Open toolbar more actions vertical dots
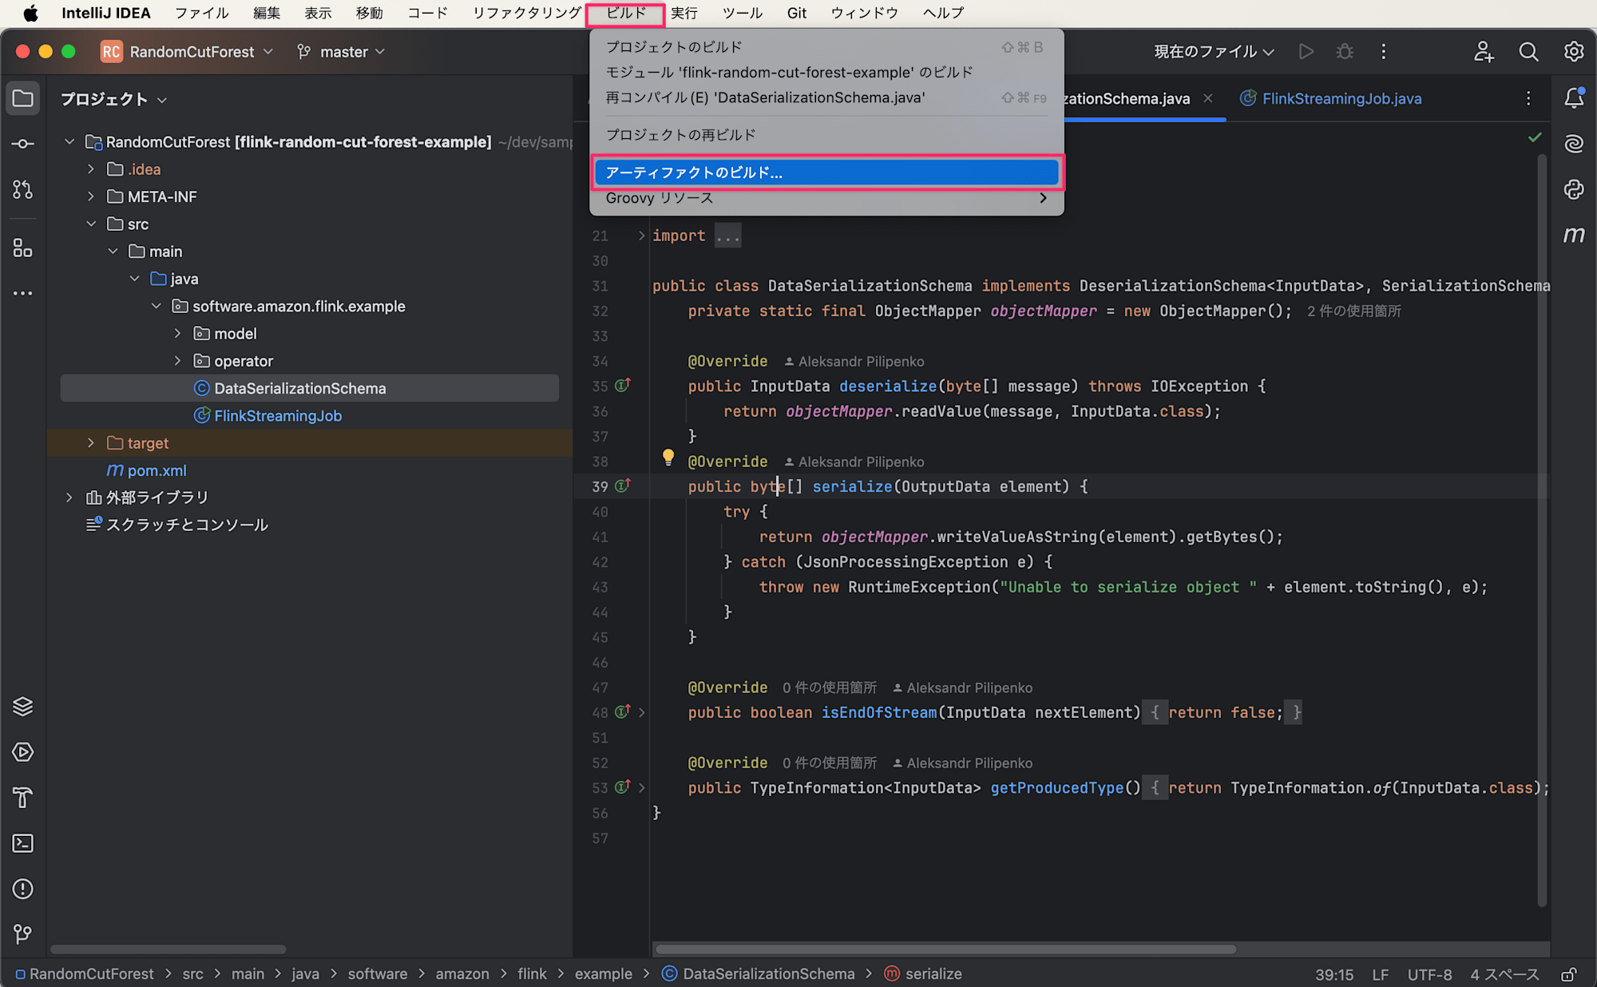 pos(1384,52)
